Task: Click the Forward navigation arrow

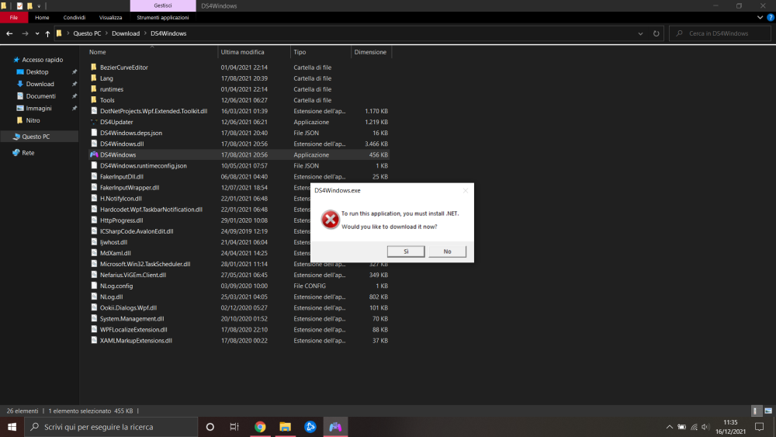Action: point(25,33)
